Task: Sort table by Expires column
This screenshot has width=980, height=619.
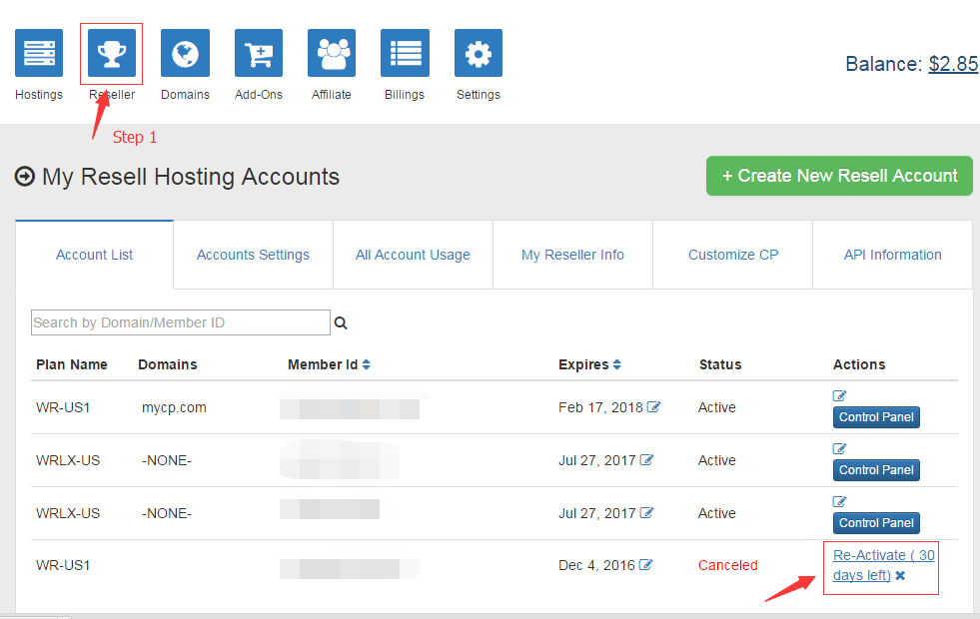Action: [x=616, y=365]
